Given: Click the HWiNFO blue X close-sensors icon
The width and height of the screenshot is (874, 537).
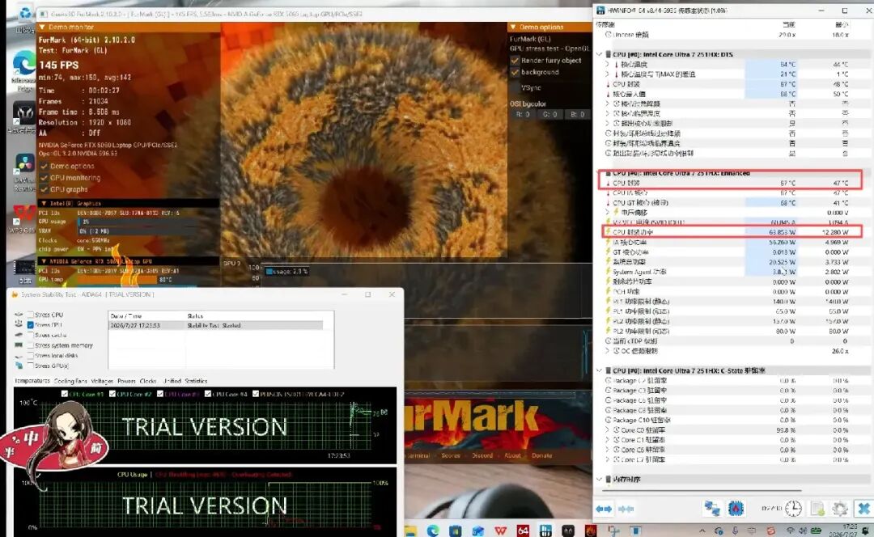Looking at the screenshot, I should pos(863,509).
